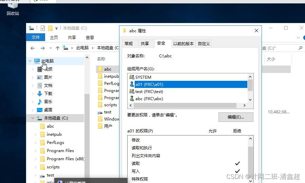Screen dimensions: 305x183
Task: Click the 名称 column header
Action: [x=101, y=59]
